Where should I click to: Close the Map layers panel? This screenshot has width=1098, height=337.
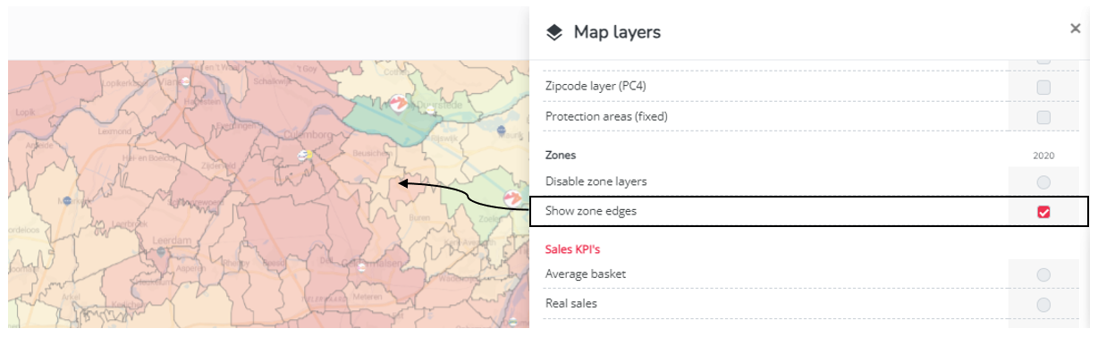1076,29
